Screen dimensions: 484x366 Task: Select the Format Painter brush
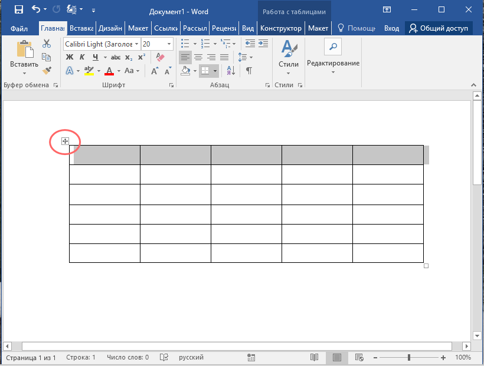[x=47, y=70]
